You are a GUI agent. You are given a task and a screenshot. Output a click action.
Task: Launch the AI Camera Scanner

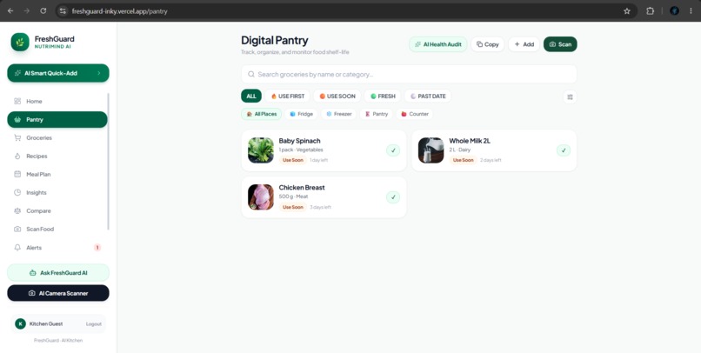[x=58, y=294]
